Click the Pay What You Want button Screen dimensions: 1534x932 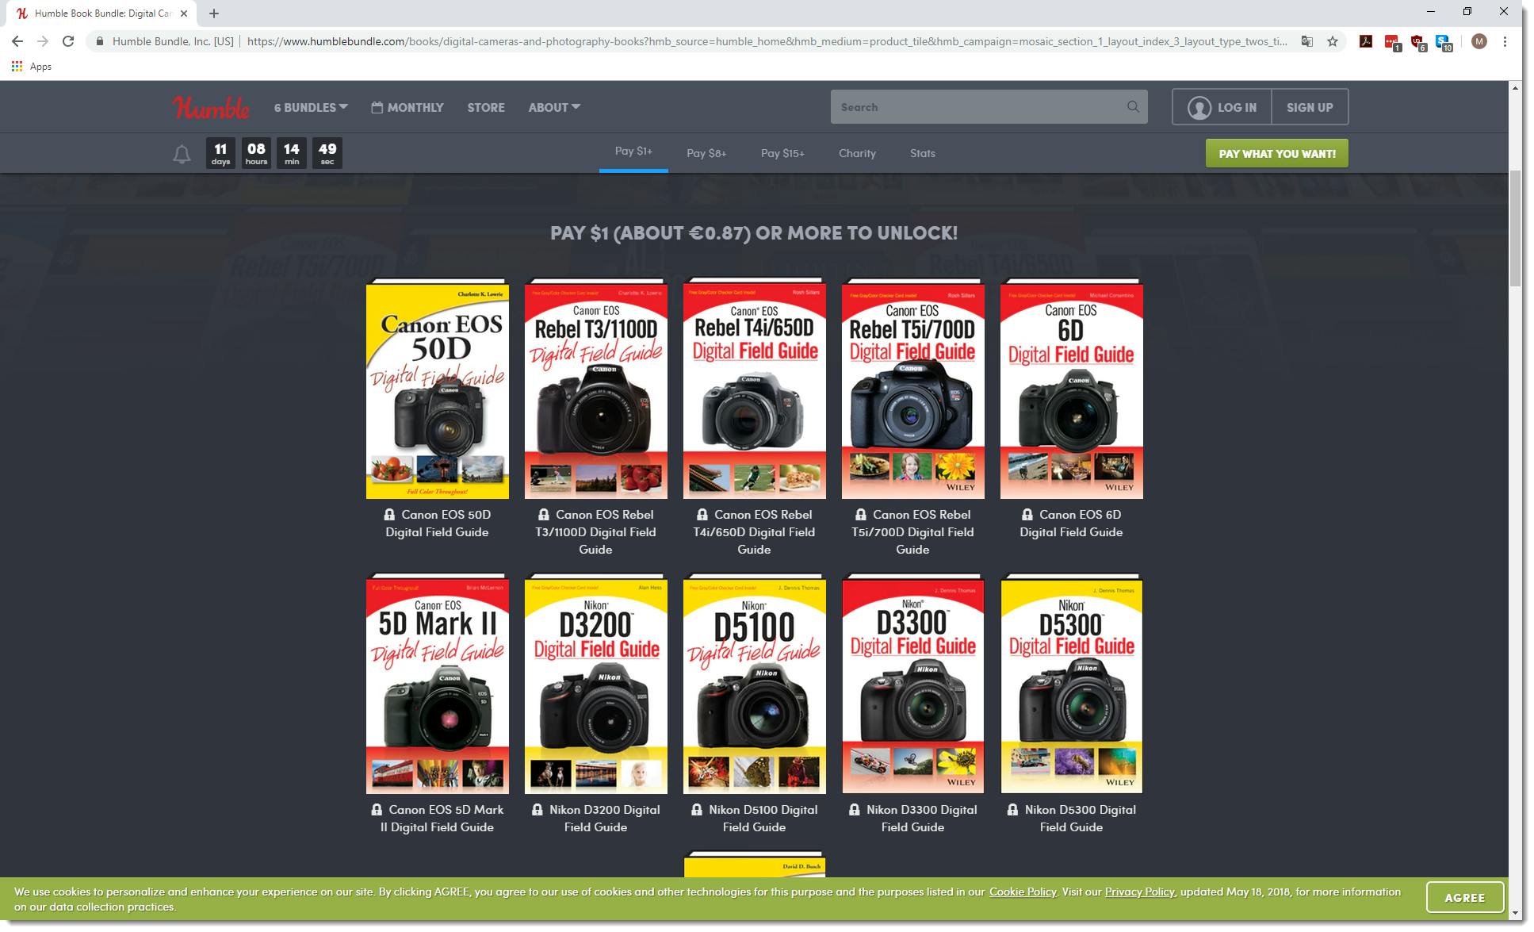point(1277,154)
